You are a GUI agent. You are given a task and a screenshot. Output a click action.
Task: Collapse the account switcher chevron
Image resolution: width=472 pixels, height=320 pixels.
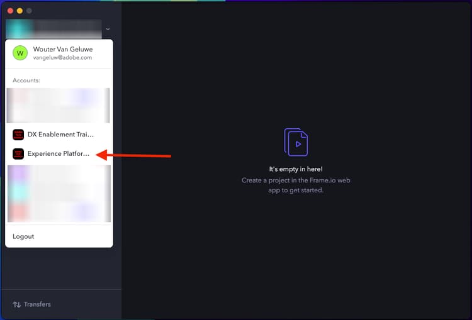[108, 29]
